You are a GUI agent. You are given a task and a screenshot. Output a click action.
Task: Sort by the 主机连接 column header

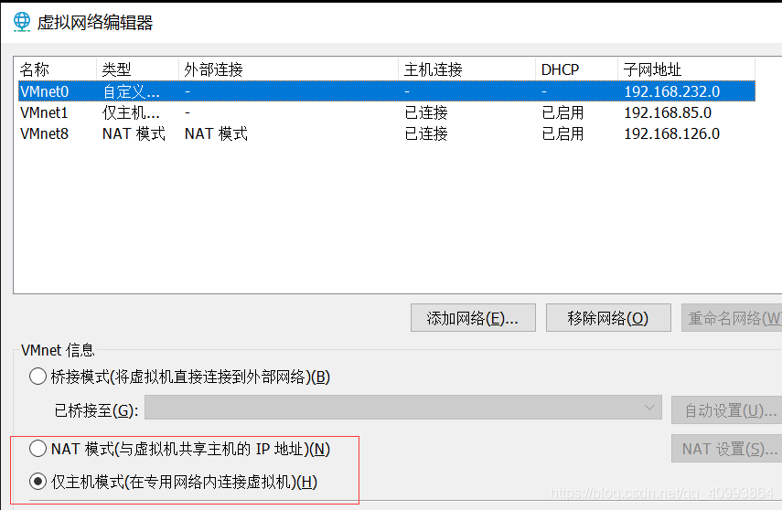pos(466,69)
